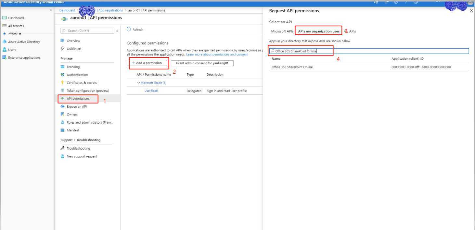475x230 pixels.
Task: Select API permissions in the Manage menu
Action: [78, 99]
